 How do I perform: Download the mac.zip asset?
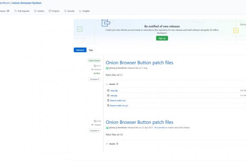coord(114,90)
